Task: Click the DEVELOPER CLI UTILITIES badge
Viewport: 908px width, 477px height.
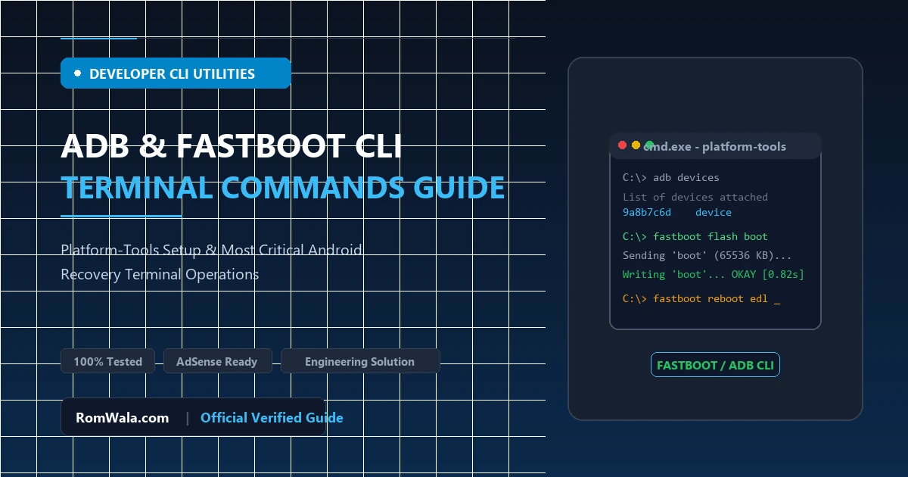Action: pos(176,73)
